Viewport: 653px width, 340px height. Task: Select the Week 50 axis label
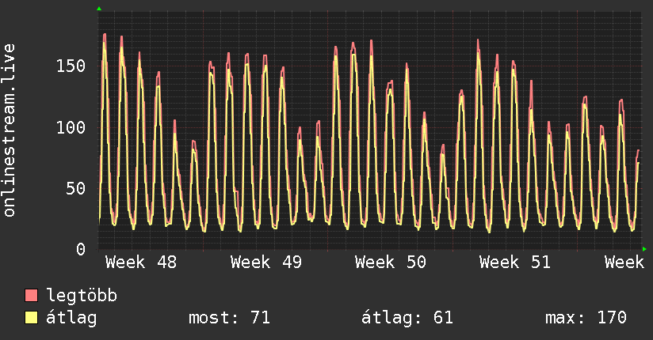pyautogui.click(x=390, y=263)
